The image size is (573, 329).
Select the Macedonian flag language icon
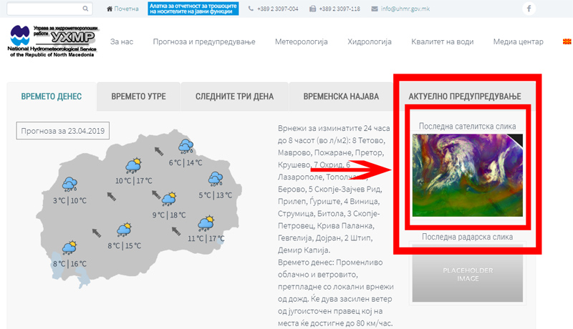(x=567, y=41)
